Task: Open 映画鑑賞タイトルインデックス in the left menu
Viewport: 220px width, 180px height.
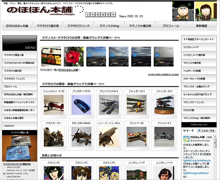Action: [x=20, y=102]
